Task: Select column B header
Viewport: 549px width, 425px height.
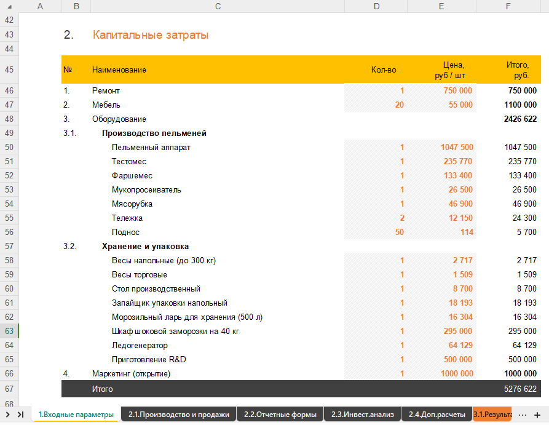Action: pos(76,6)
